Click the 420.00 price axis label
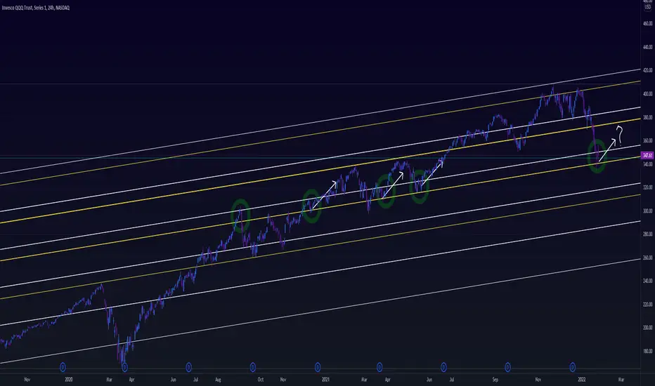The width and height of the screenshot is (655, 386). point(647,70)
